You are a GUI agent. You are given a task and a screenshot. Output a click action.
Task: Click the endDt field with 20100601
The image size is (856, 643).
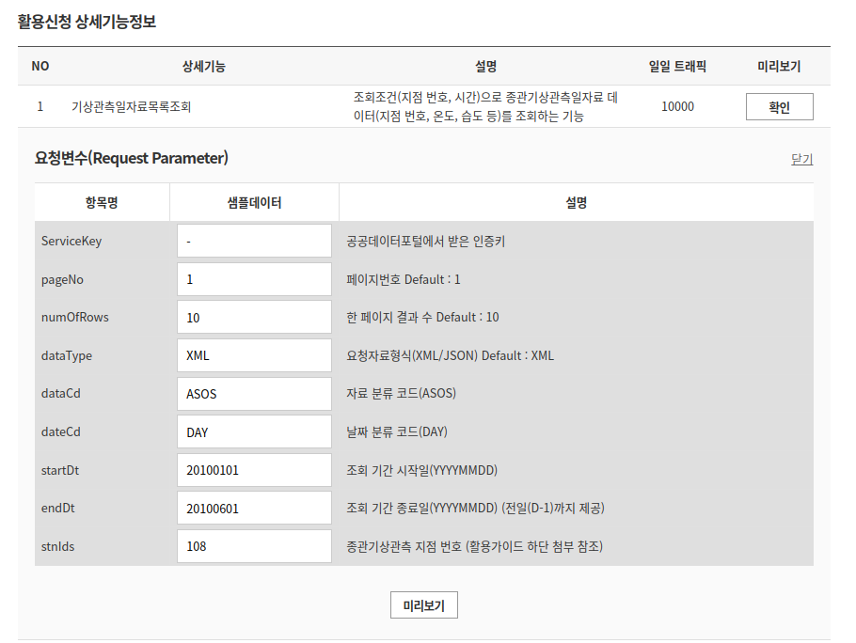[x=254, y=508]
